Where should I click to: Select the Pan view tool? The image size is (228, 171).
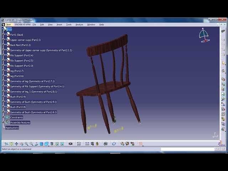[x=16, y=144]
